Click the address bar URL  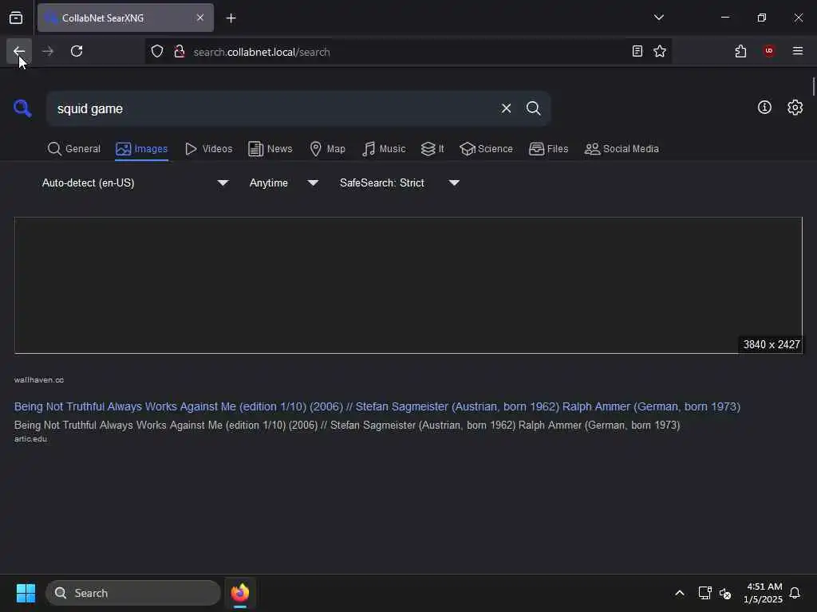(x=262, y=52)
